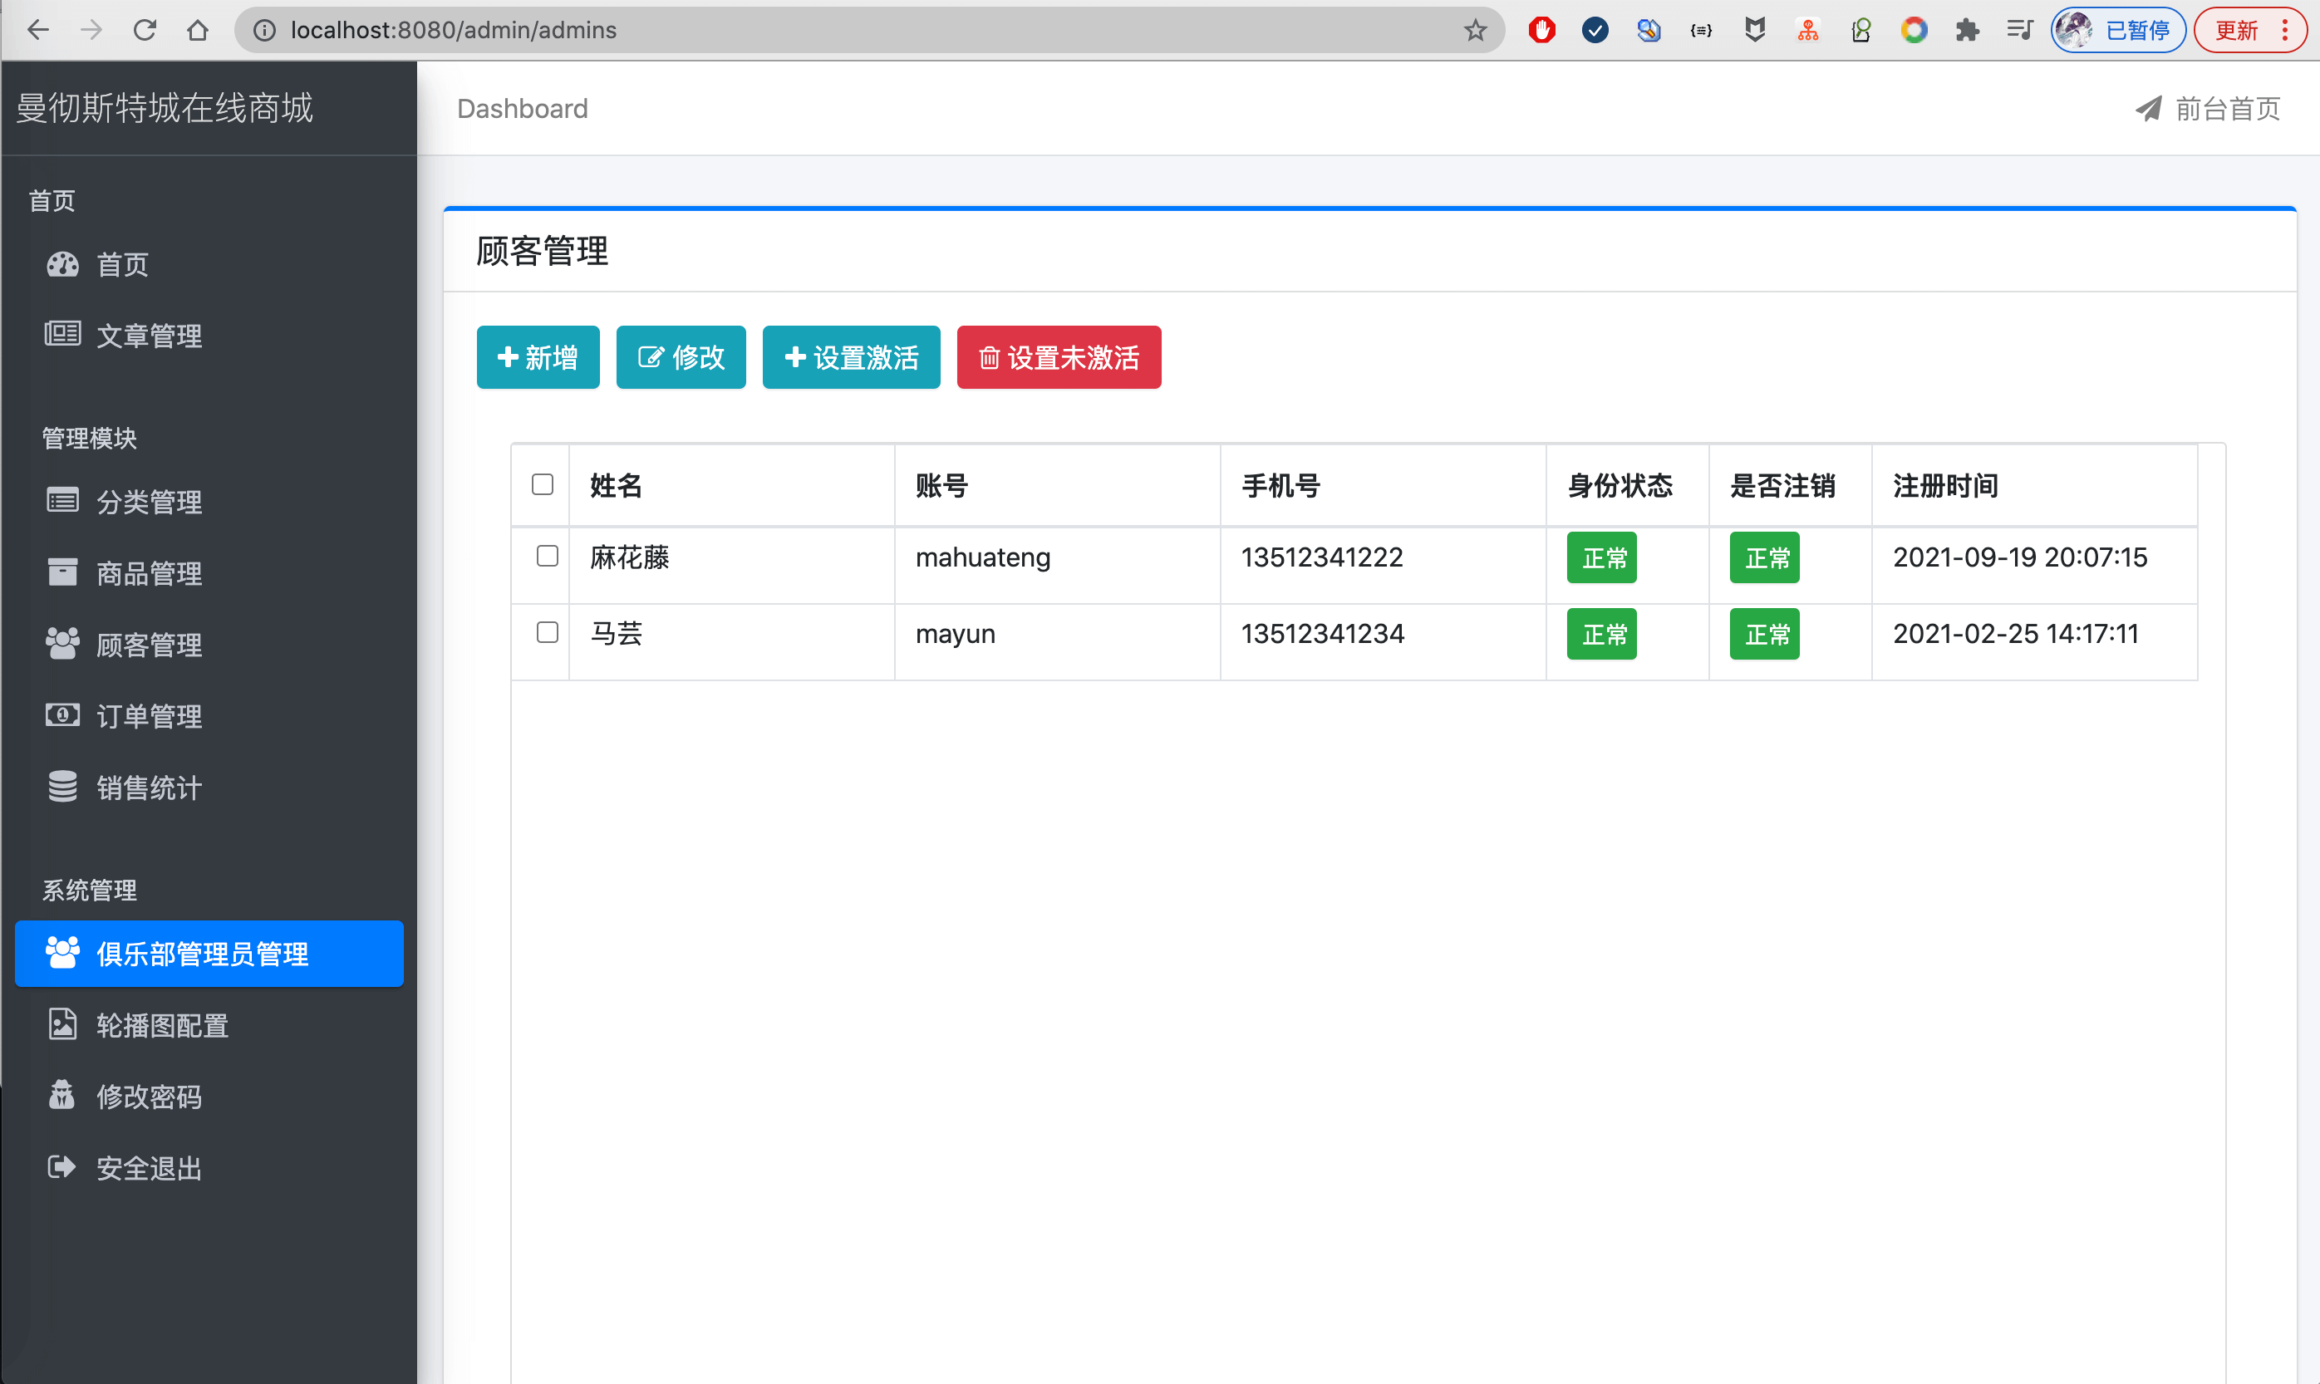Screen dimensions: 2320x1384
Task: Click the 账号 column header
Action: (x=942, y=486)
